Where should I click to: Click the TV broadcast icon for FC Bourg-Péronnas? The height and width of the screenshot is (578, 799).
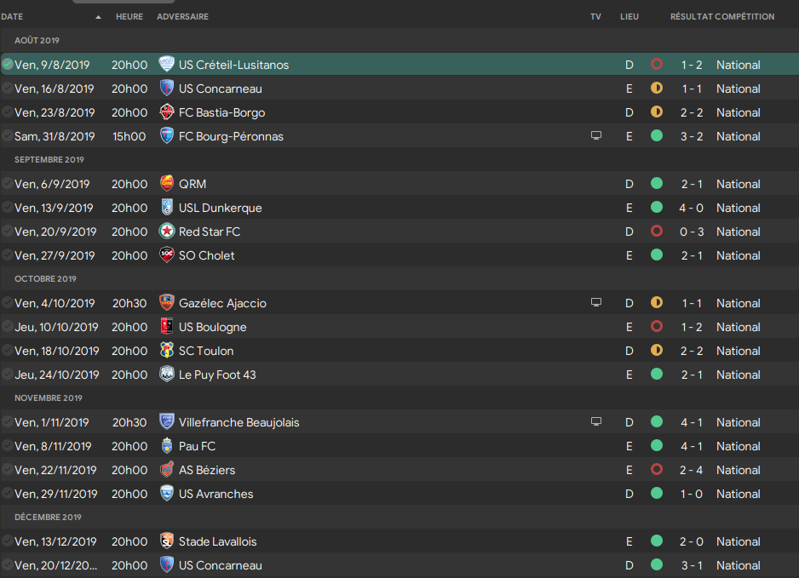[x=595, y=136]
